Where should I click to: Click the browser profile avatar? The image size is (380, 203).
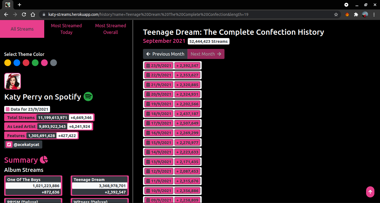click(x=365, y=14)
